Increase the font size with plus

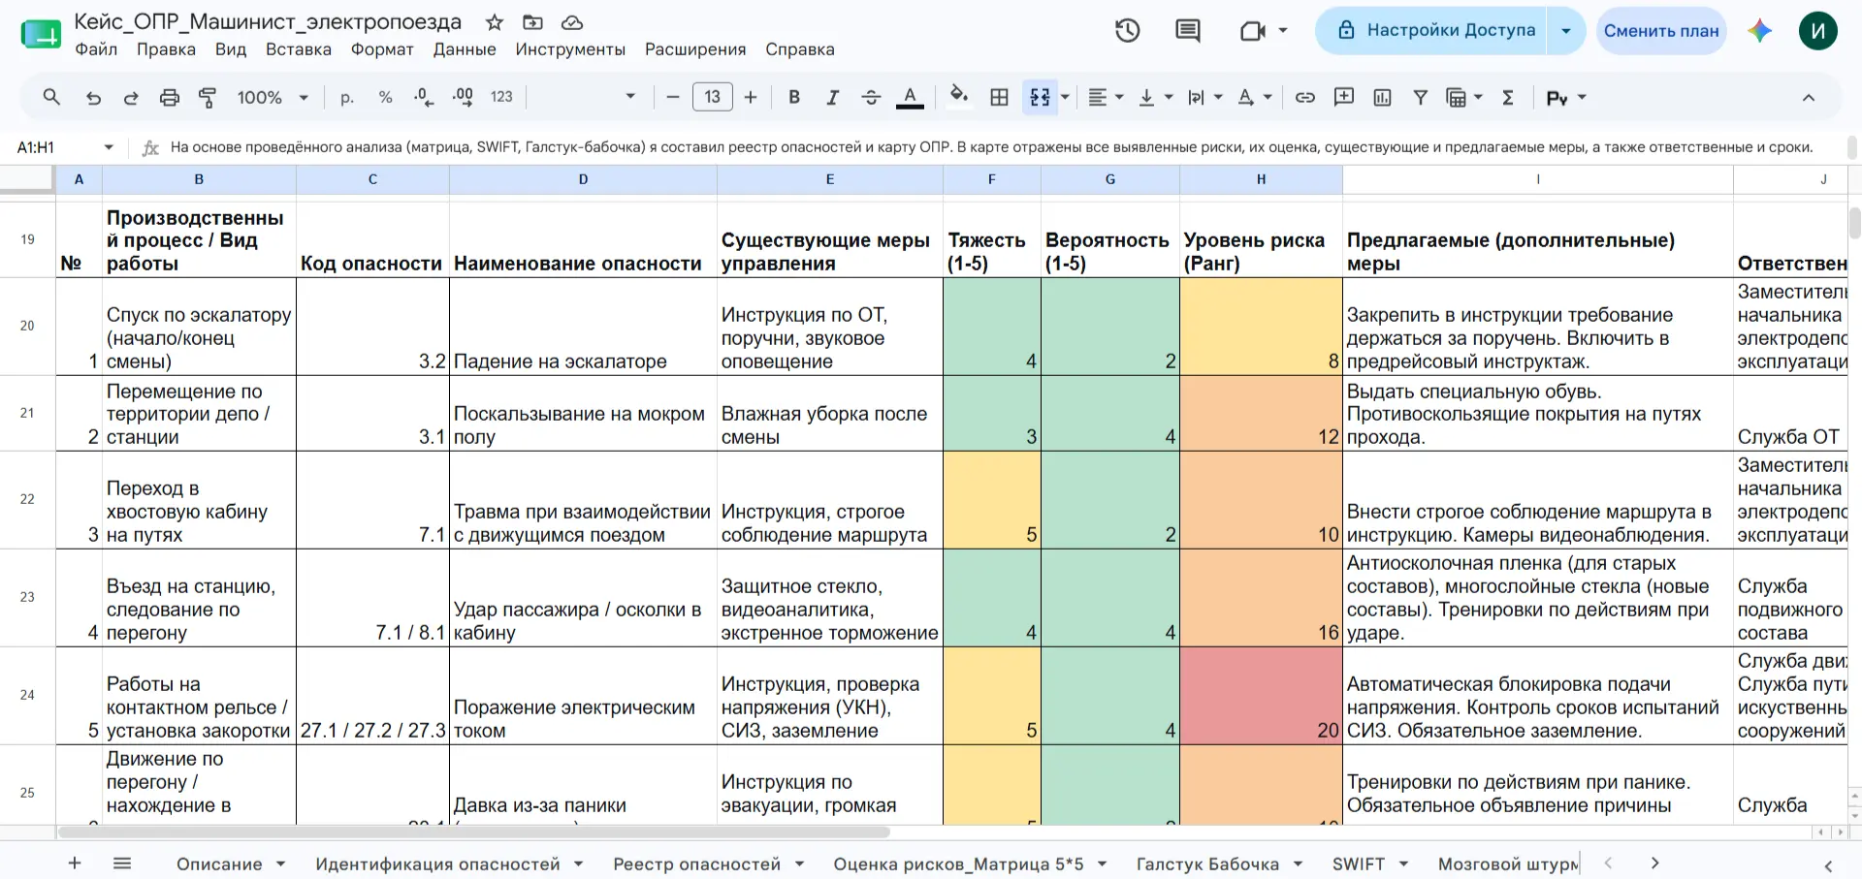(x=751, y=97)
